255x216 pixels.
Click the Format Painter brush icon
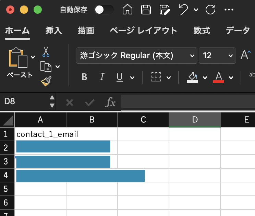coord(46,81)
